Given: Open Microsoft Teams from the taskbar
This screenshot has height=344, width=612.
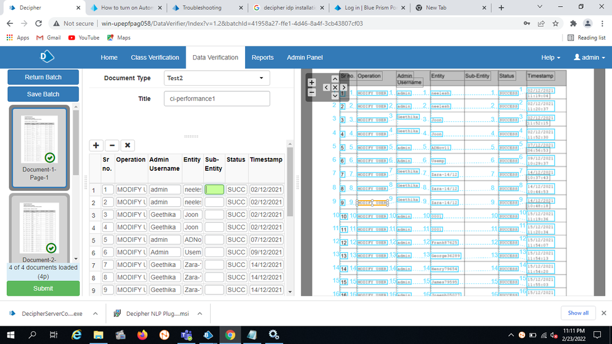Looking at the screenshot, I should pyautogui.click(x=186, y=335).
